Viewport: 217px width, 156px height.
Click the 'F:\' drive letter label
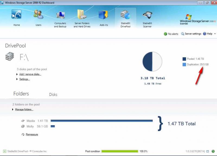(24, 57)
